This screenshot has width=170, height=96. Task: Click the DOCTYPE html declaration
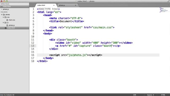point(48,9)
